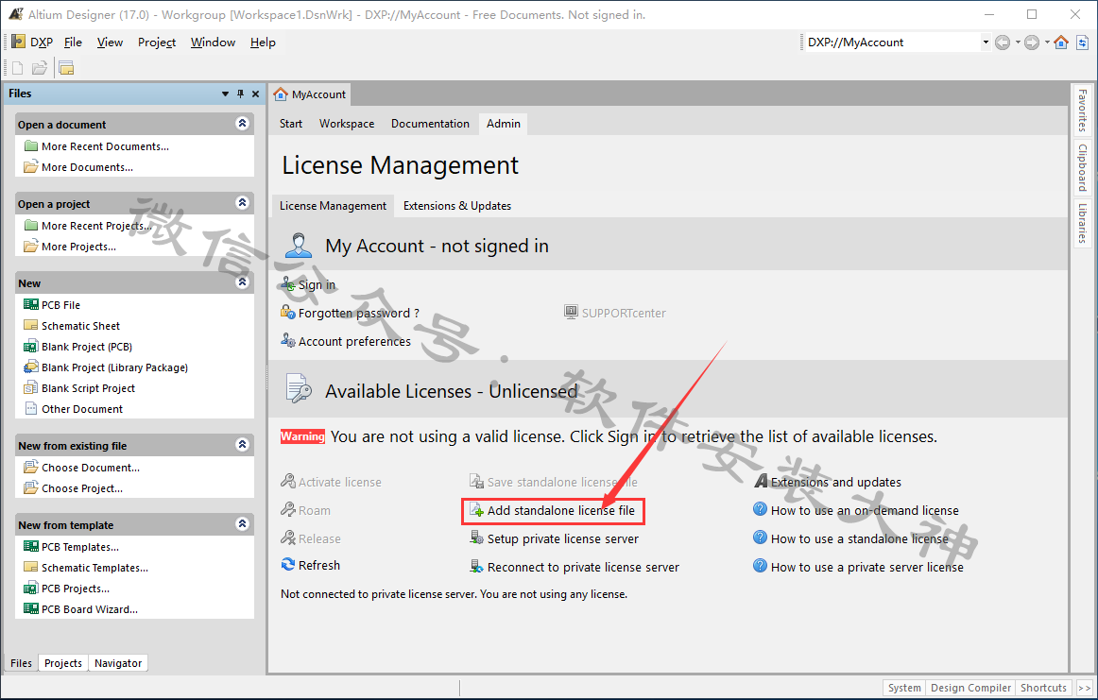Click the refresh page icon beside home
1098x700 pixels.
pyautogui.click(x=1082, y=42)
